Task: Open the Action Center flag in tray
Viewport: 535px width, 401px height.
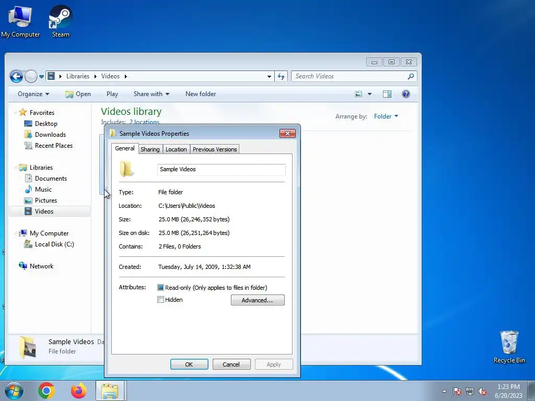Action: 457,391
